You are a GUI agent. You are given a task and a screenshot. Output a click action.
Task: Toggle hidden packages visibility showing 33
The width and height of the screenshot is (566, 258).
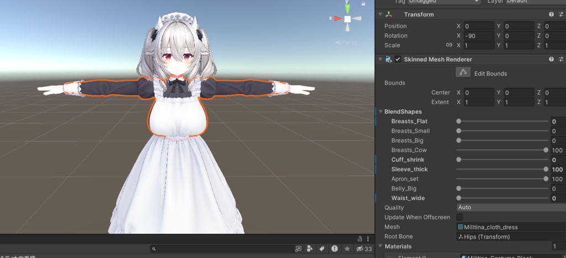[x=364, y=249]
